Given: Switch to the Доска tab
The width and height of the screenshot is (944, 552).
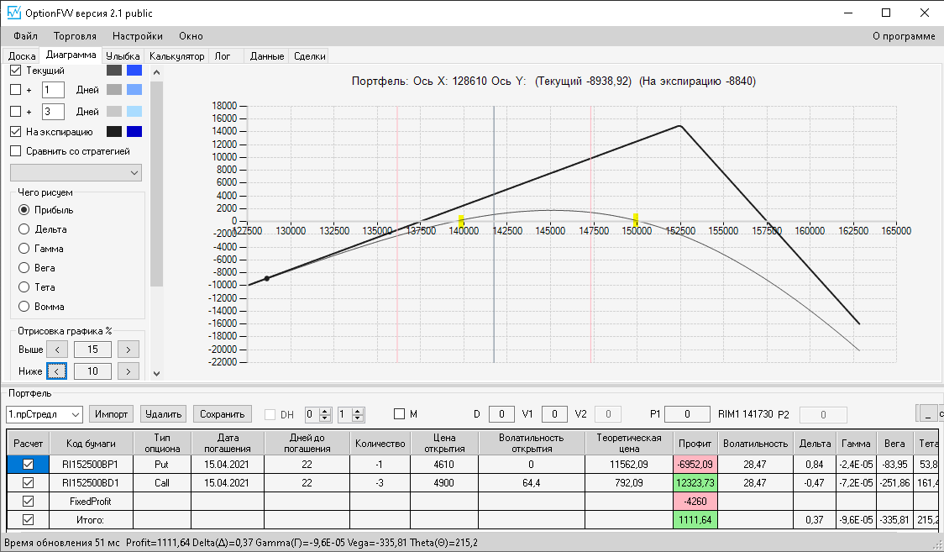Looking at the screenshot, I should (22, 56).
